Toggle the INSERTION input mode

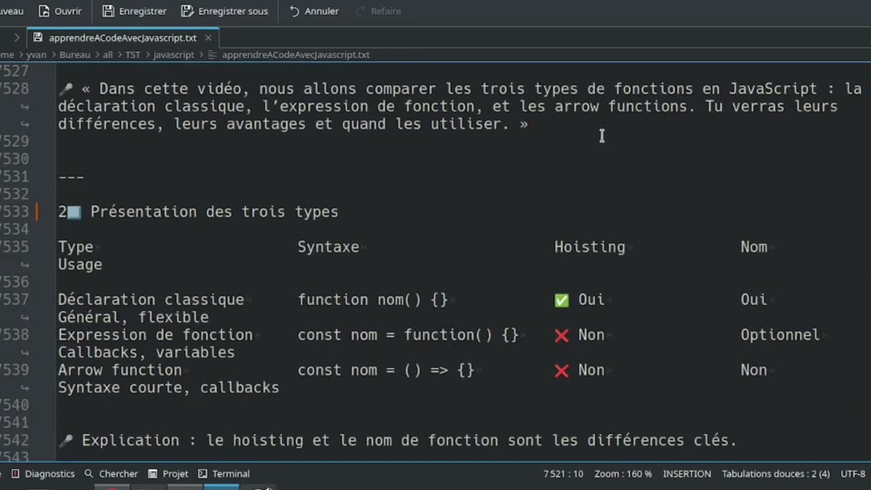[687, 474]
